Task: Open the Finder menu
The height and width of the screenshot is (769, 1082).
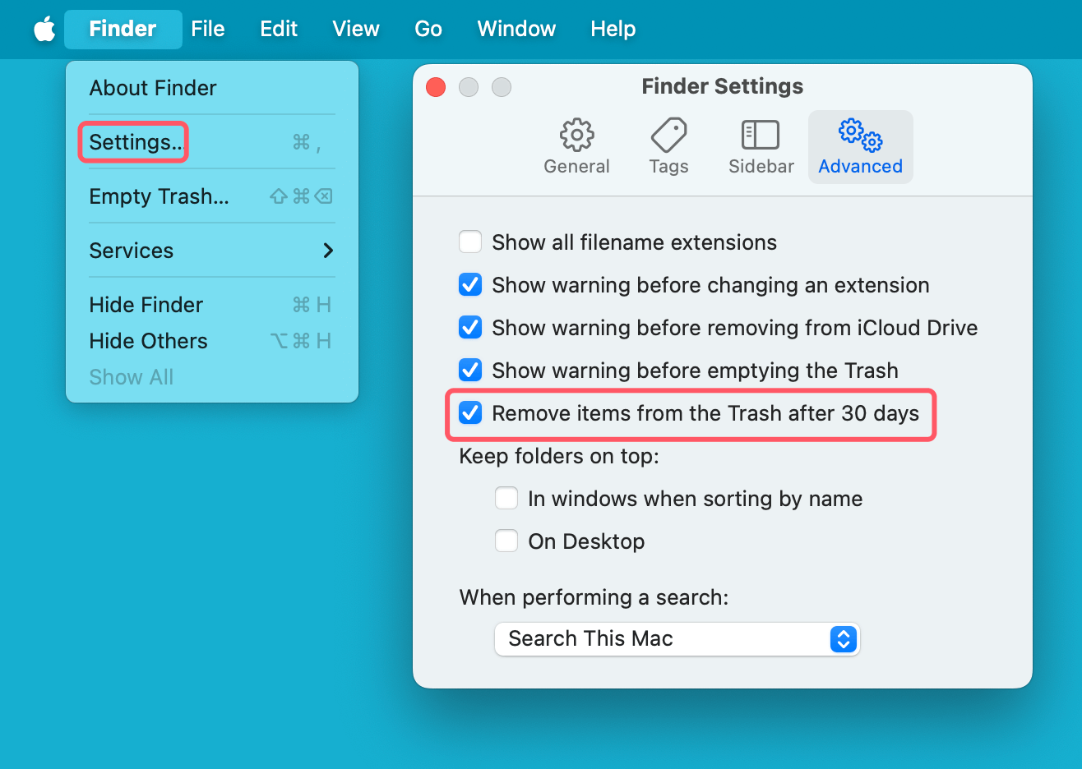Action: pos(122,29)
